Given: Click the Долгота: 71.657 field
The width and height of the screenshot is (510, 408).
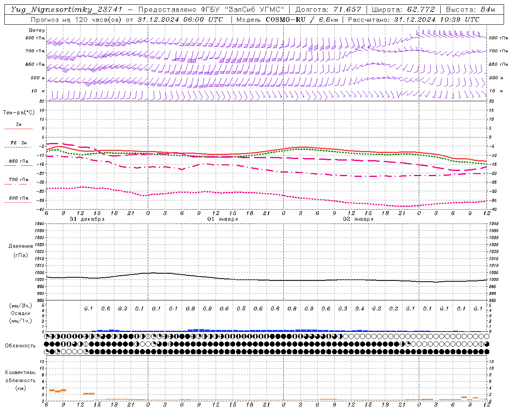Looking at the screenshot, I should coord(328,10).
